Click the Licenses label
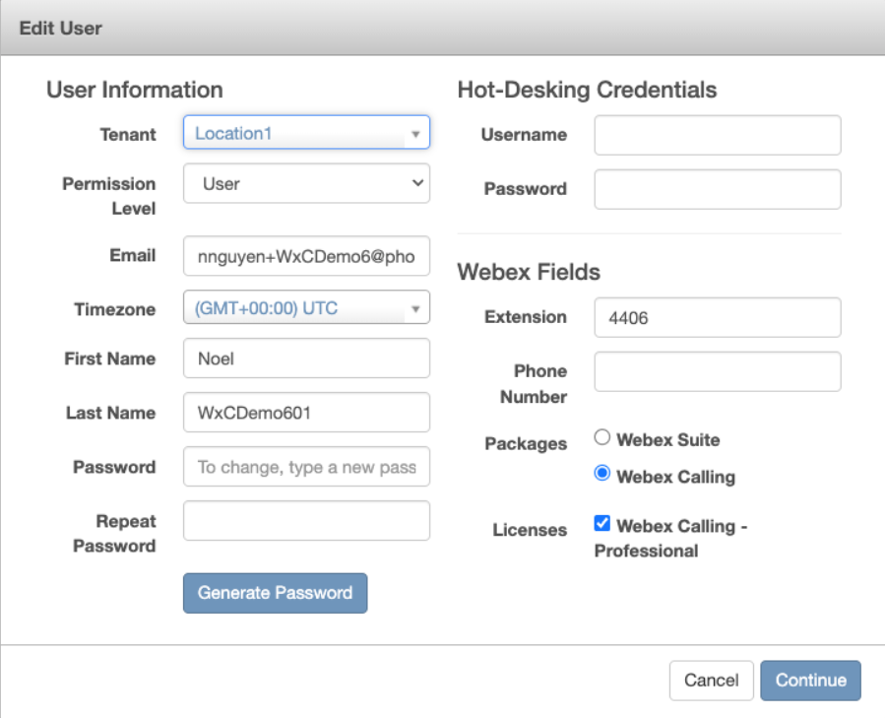Image resolution: width=885 pixels, height=718 pixels. tap(530, 530)
